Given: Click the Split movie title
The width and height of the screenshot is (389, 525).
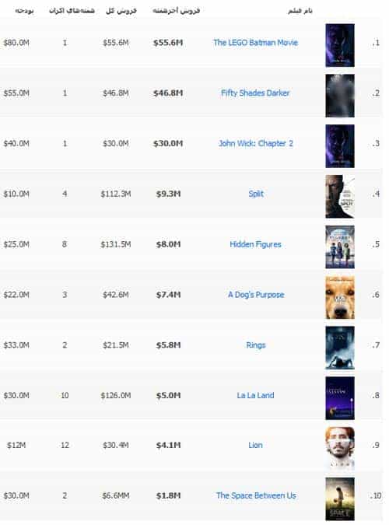Looking at the screenshot, I should 256,194.
